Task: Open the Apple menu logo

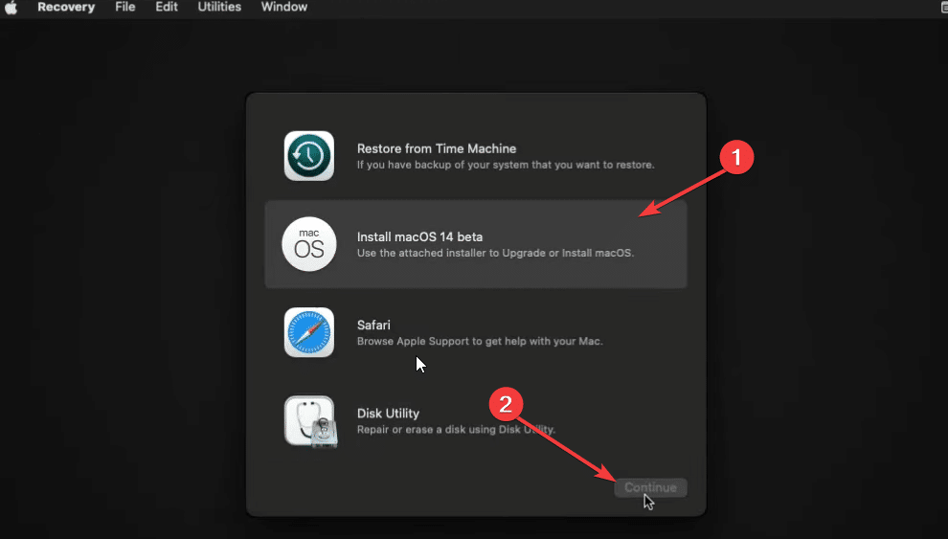Action: 11,8
